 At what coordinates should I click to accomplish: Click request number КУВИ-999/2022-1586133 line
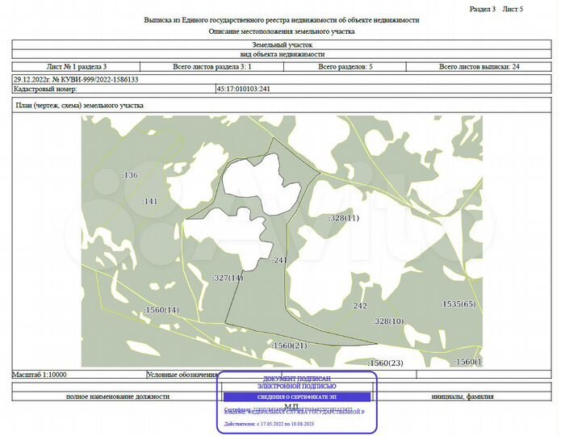coord(76,79)
